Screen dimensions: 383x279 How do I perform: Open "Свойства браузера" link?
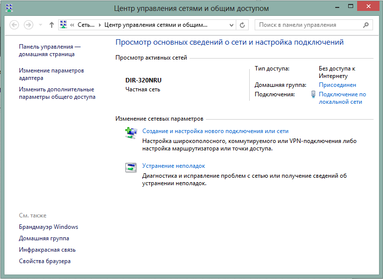click(45, 261)
